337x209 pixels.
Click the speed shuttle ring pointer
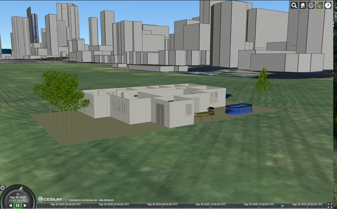pos(21,188)
